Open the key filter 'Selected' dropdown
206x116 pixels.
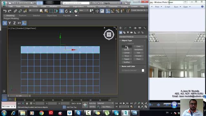105,103
